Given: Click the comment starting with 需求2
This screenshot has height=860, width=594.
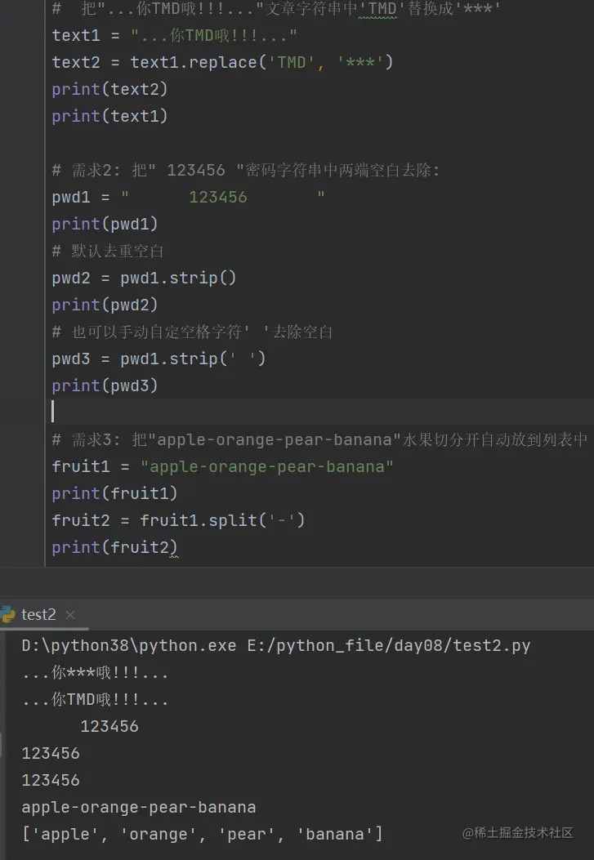Looking at the screenshot, I should [246, 170].
